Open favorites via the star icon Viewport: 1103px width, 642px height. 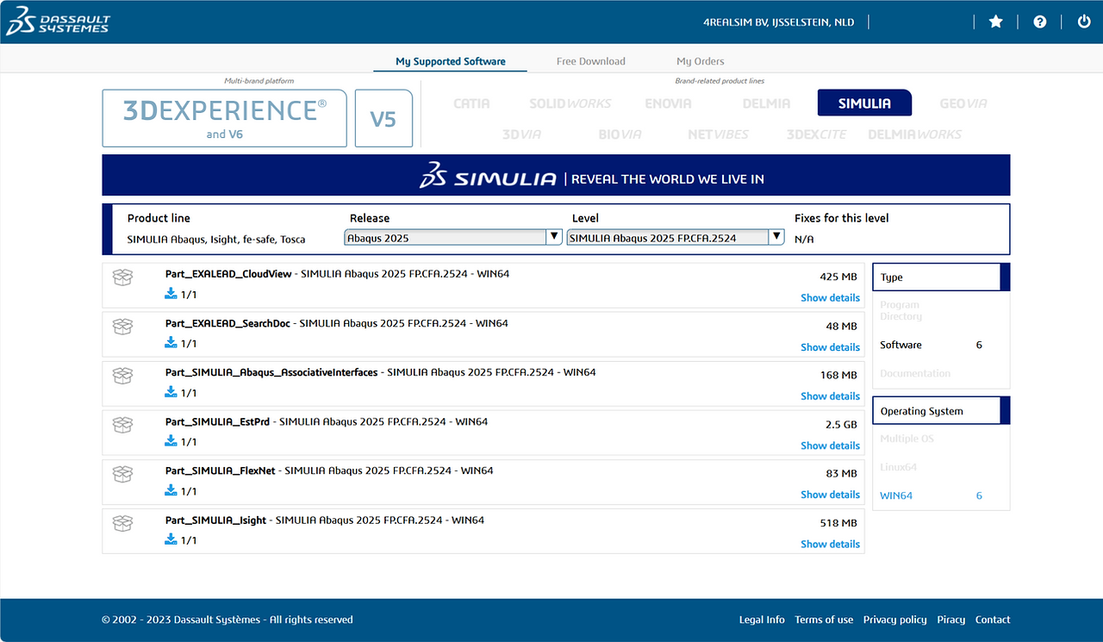[x=996, y=22]
